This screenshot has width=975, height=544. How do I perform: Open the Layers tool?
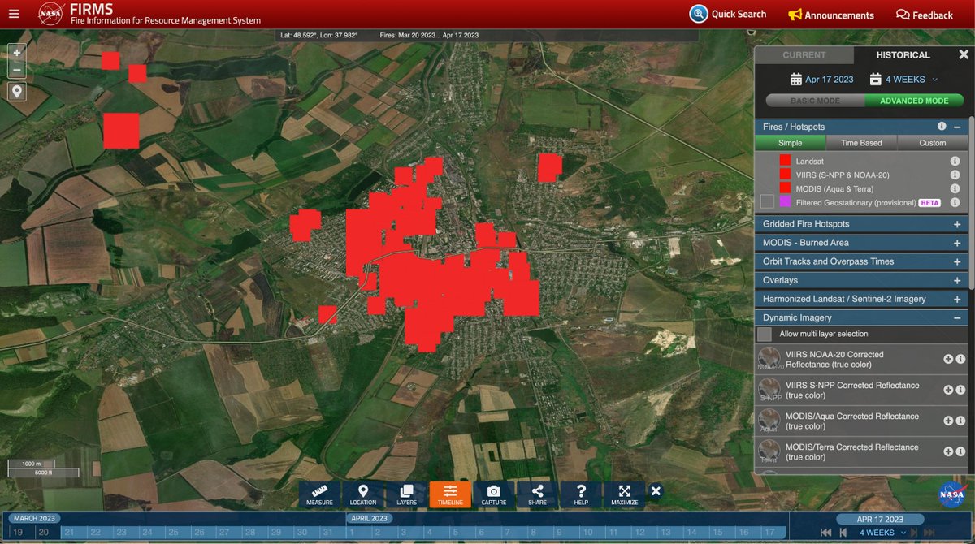click(x=406, y=494)
